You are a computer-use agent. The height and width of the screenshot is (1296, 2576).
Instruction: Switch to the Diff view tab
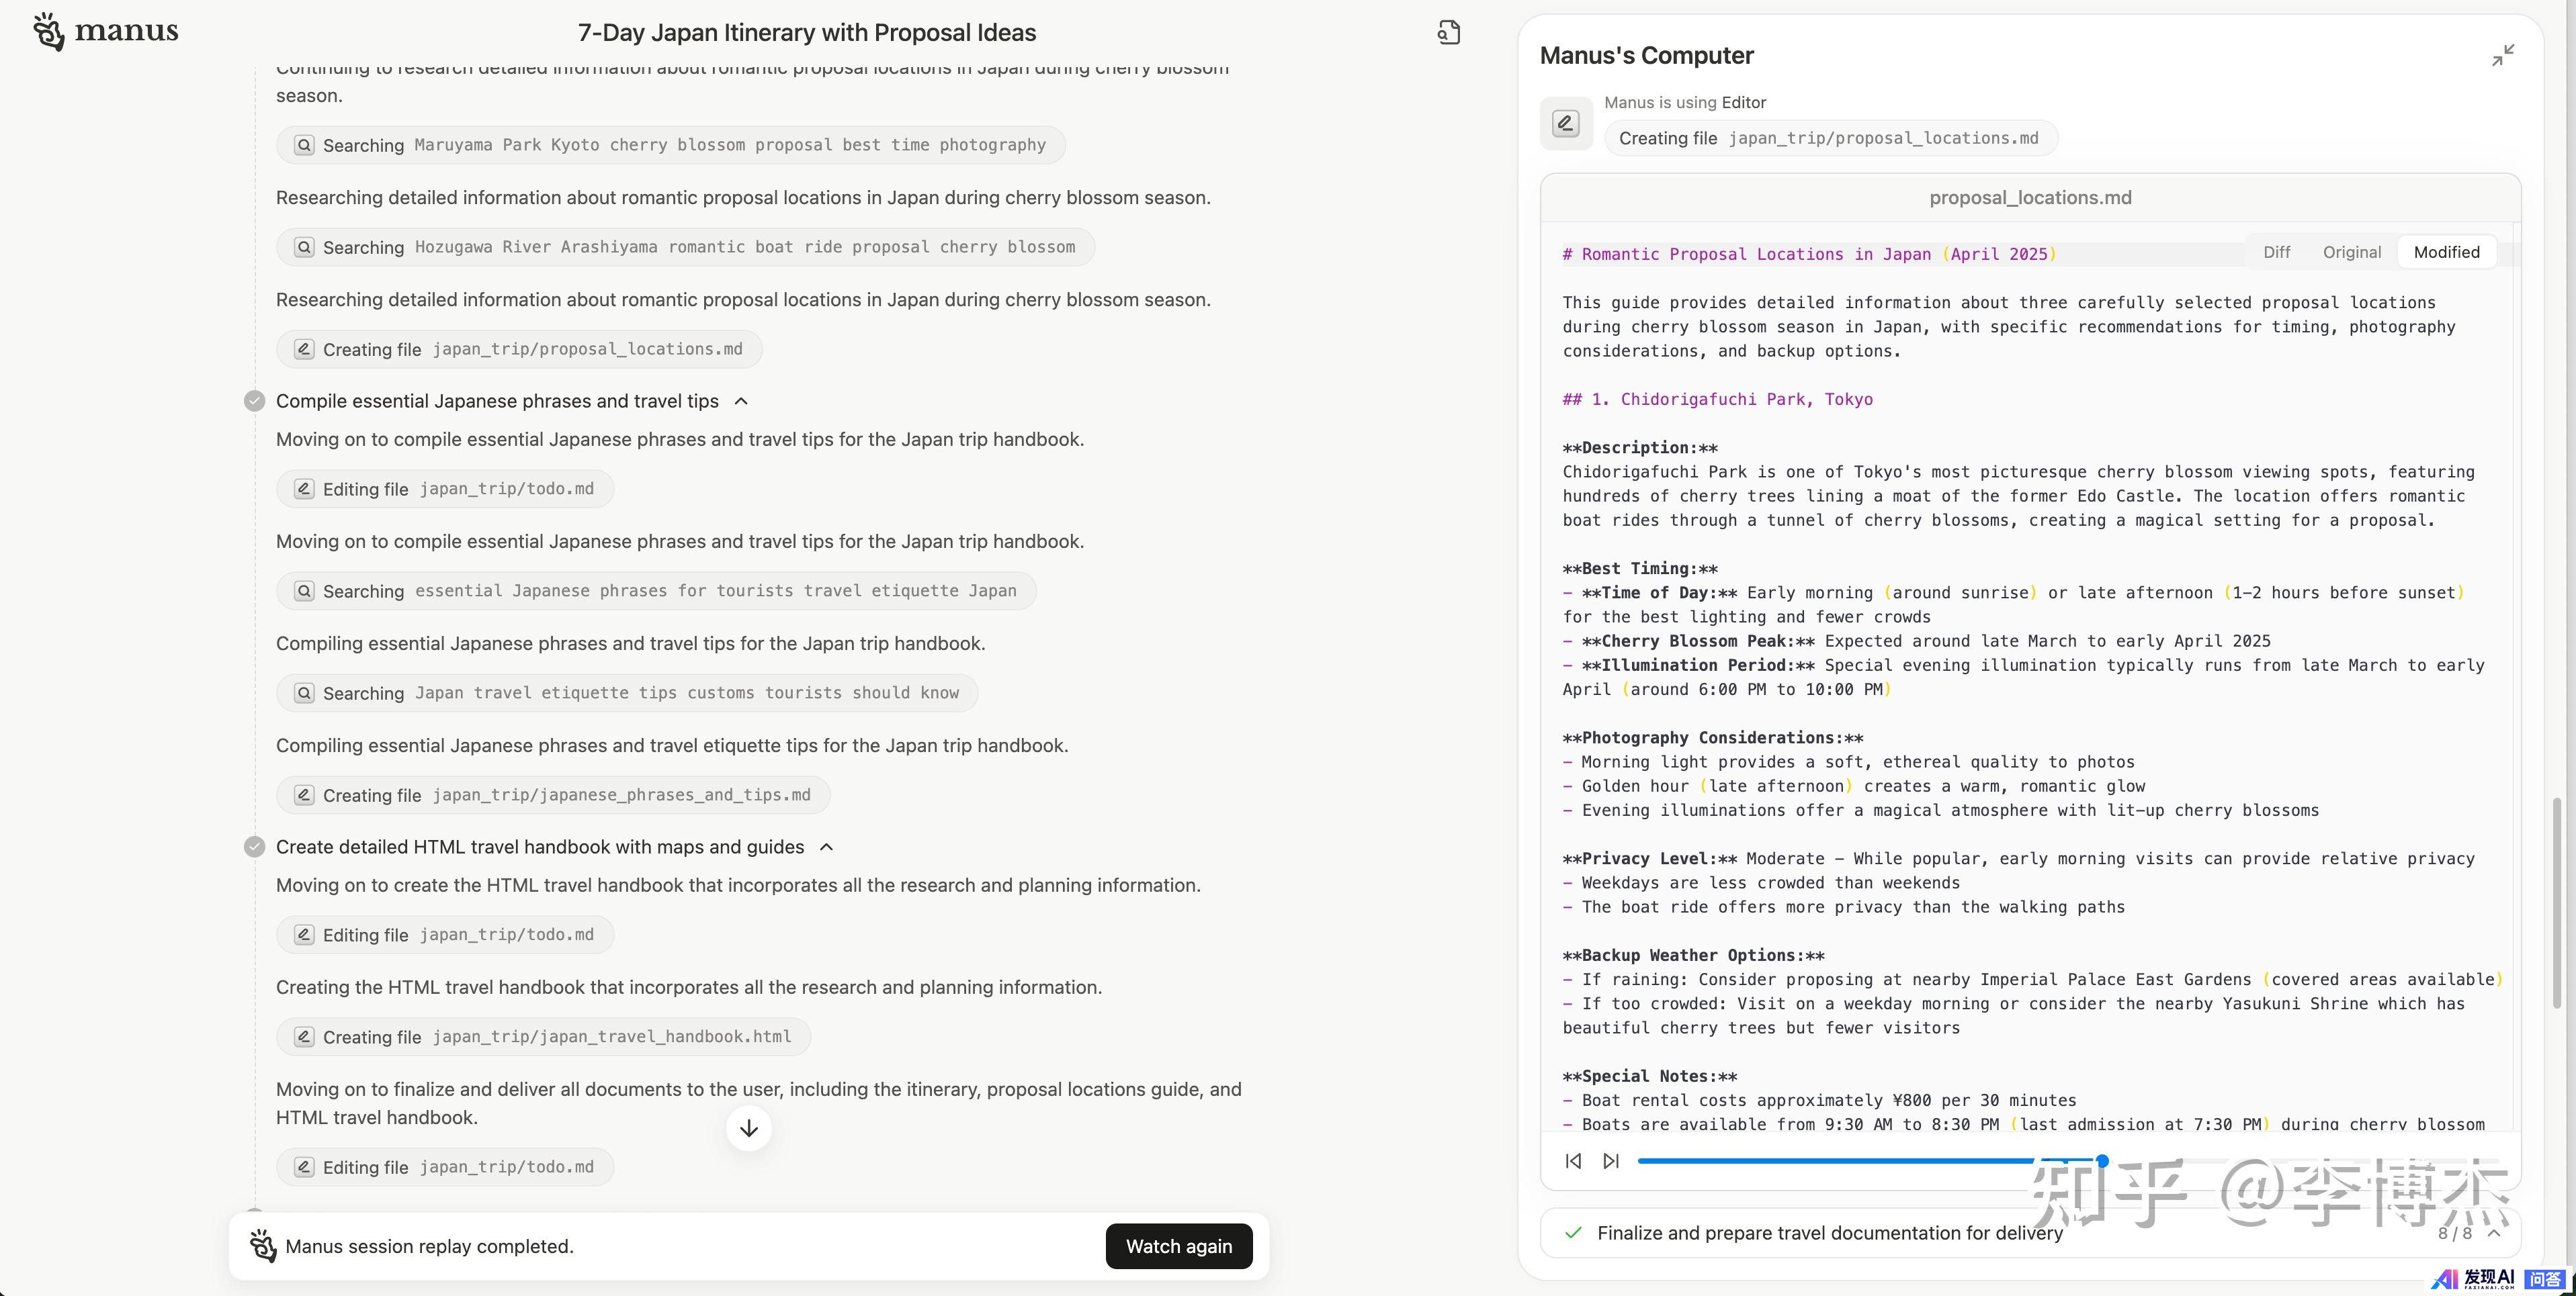click(x=2276, y=252)
